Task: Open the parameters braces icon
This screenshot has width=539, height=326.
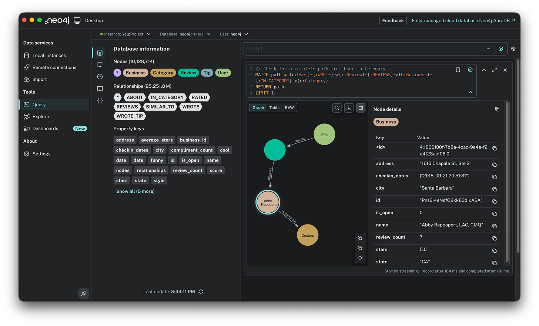Action: [99, 100]
